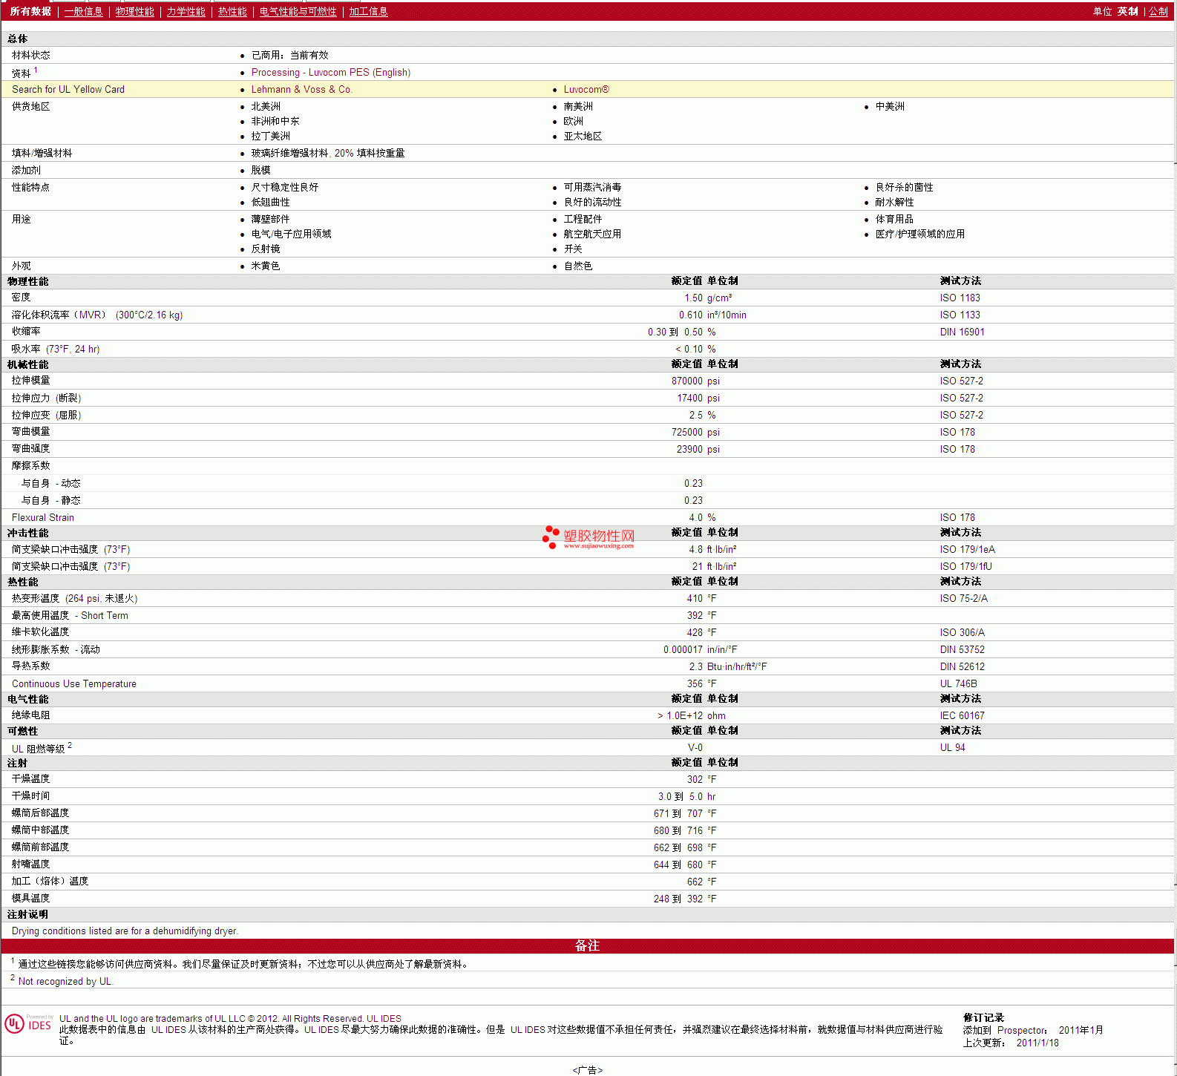
Task: Open the 物理性能 tab
Action: [134, 12]
